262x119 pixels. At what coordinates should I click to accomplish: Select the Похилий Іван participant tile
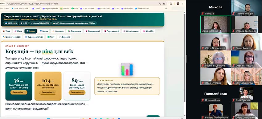point(215,94)
